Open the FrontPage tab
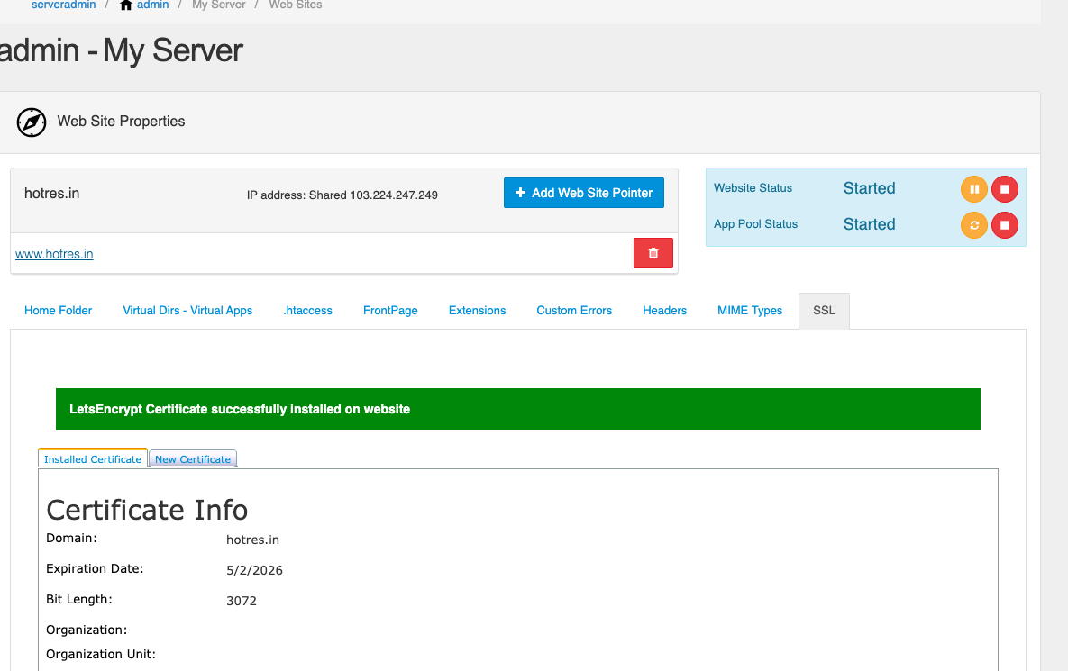 (x=390, y=311)
